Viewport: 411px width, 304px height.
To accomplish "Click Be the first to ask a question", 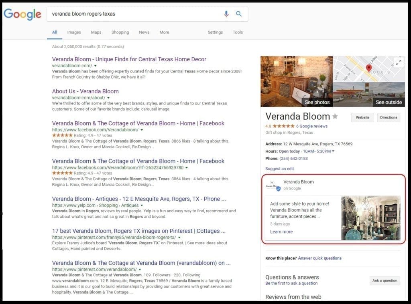I will [x=291, y=283].
